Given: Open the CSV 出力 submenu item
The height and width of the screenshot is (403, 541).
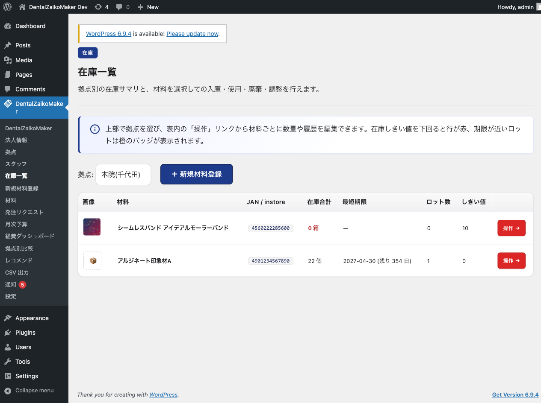Looking at the screenshot, I should tap(17, 272).
